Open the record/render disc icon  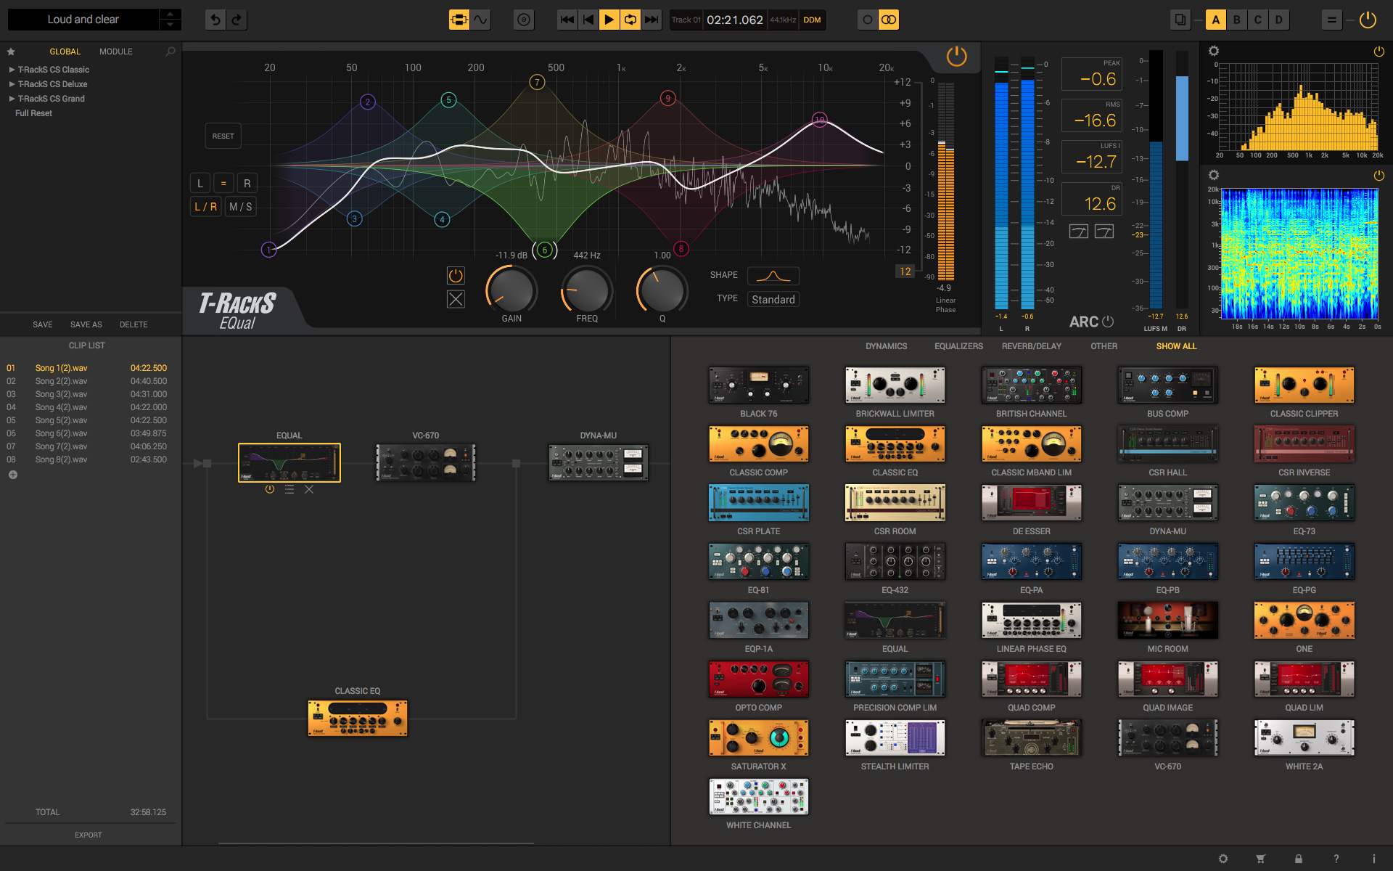click(x=524, y=20)
